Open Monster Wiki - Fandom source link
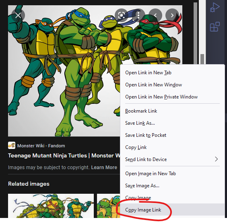 41,146
